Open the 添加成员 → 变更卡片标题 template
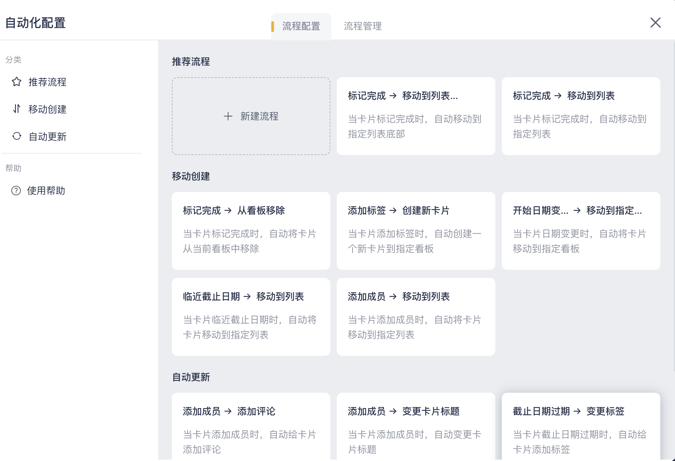 point(416,427)
